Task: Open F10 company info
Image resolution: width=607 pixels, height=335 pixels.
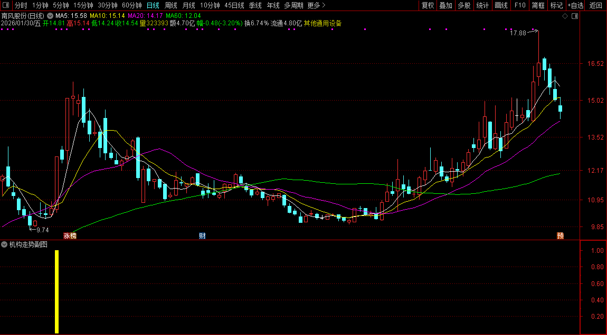Action: [x=519, y=5]
